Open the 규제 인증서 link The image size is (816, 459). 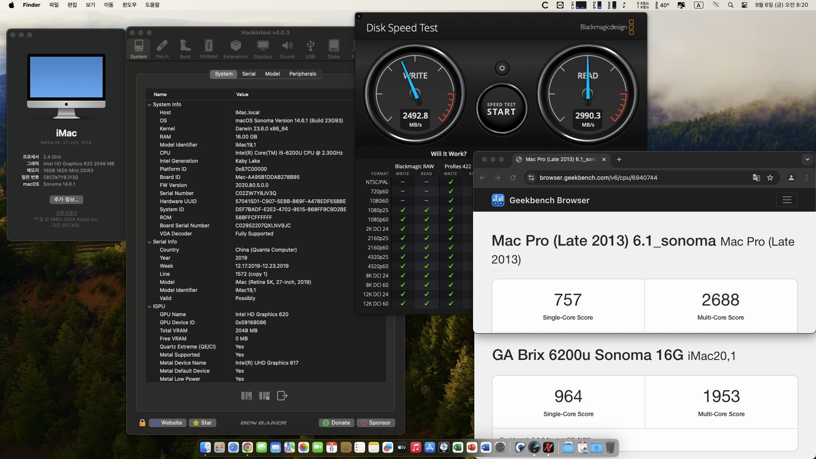tap(66, 213)
